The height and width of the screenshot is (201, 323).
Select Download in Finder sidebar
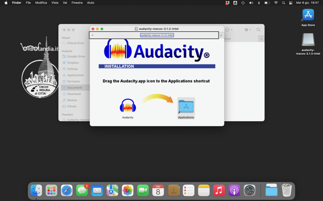pos(75,94)
